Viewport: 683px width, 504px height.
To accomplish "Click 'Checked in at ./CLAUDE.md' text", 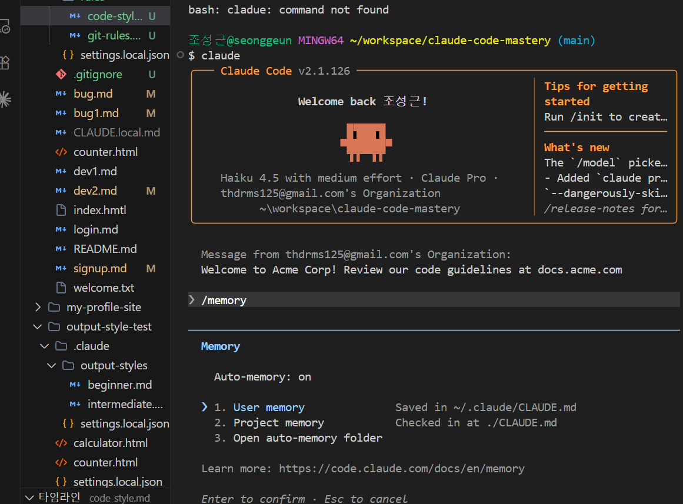I will coord(476,422).
